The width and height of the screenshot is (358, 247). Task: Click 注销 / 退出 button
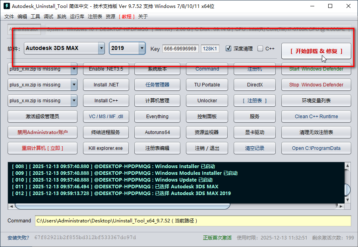207,148
